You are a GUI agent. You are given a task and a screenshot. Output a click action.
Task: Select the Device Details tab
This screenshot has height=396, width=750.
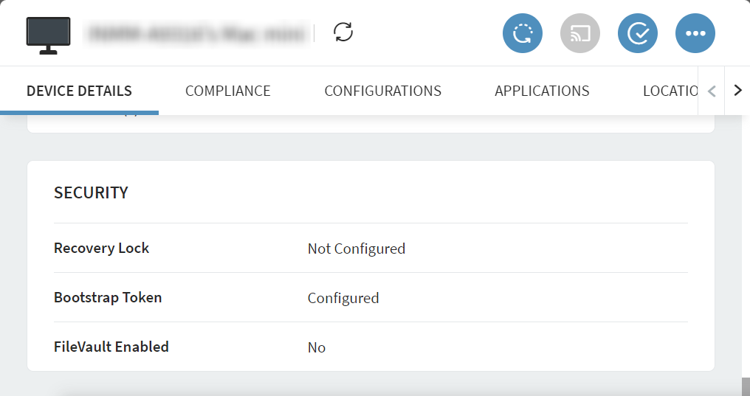click(x=79, y=91)
